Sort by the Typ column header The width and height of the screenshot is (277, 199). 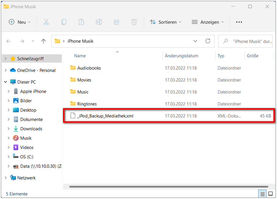221,56
